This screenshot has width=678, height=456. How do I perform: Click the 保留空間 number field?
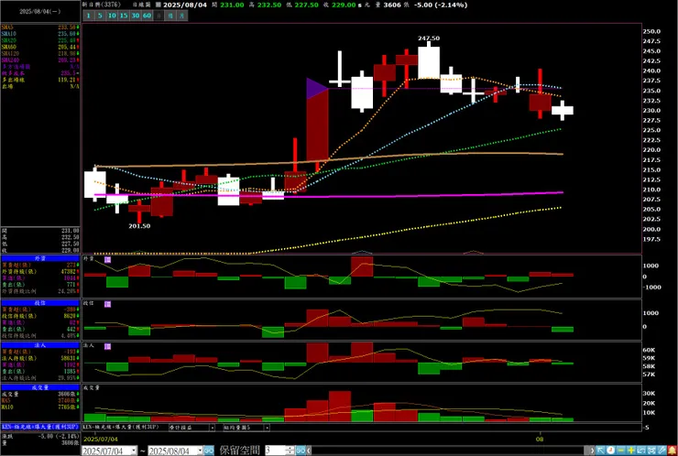[276, 451]
